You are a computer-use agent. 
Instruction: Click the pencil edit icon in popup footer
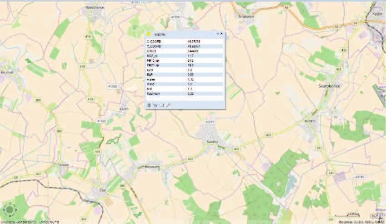click(x=168, y=105)
